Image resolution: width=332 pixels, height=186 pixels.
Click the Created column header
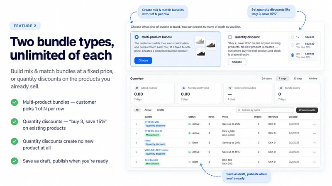pyautogui.click(x=293, y=117)
